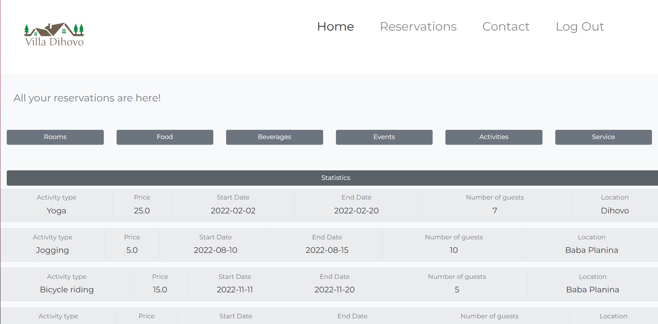Click the Yoga activity cell
Image resolution: width=658 pixels, height=324 pixels.
pos(56,211)
